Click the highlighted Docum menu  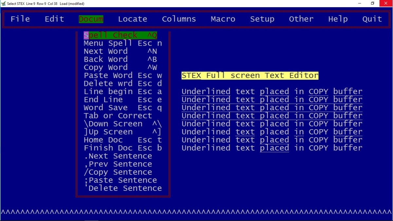click(x=91, y=19)
